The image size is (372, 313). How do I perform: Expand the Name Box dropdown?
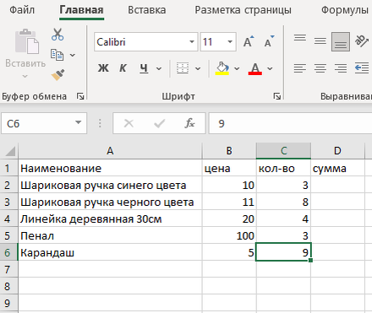tap(79, 123)
